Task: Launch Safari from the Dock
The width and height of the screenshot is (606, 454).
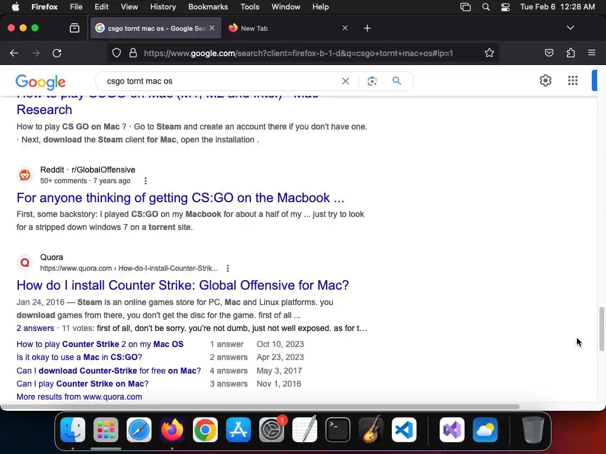Action: (x=138, y=430)
